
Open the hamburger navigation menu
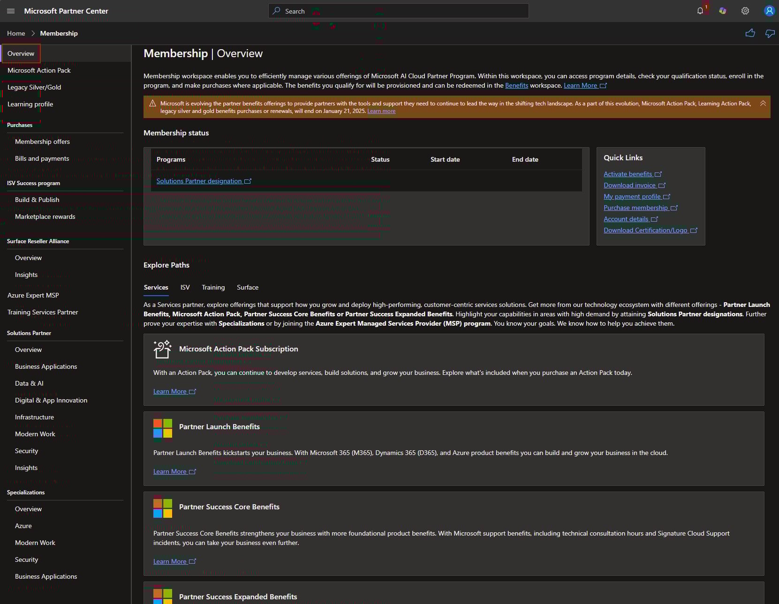pos(11,11)
